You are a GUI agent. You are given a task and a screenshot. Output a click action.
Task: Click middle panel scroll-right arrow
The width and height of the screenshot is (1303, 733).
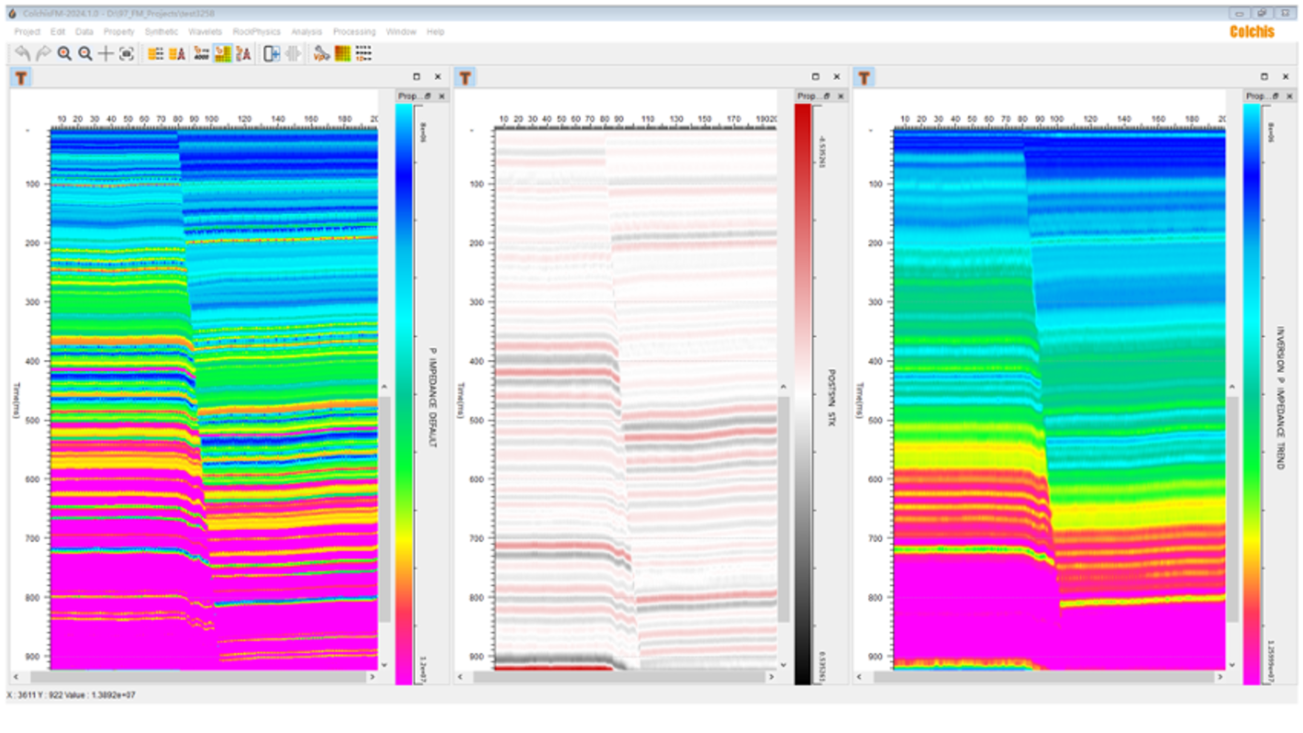pos(771,677)
